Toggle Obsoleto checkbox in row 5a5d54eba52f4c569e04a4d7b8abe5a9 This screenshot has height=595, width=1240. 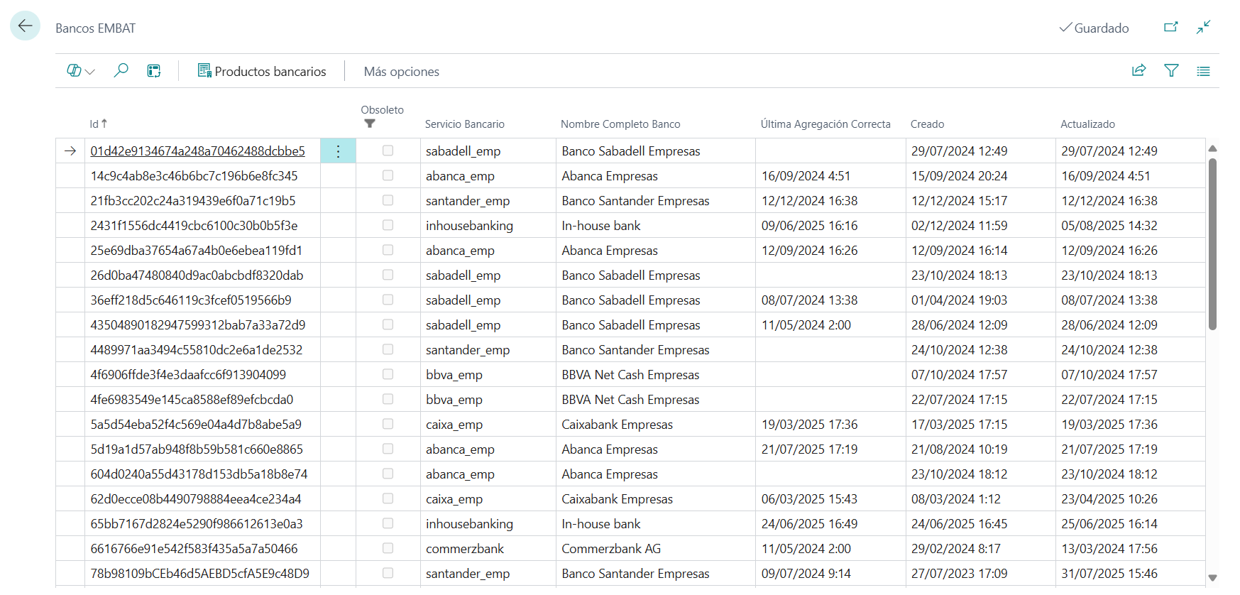388,424
